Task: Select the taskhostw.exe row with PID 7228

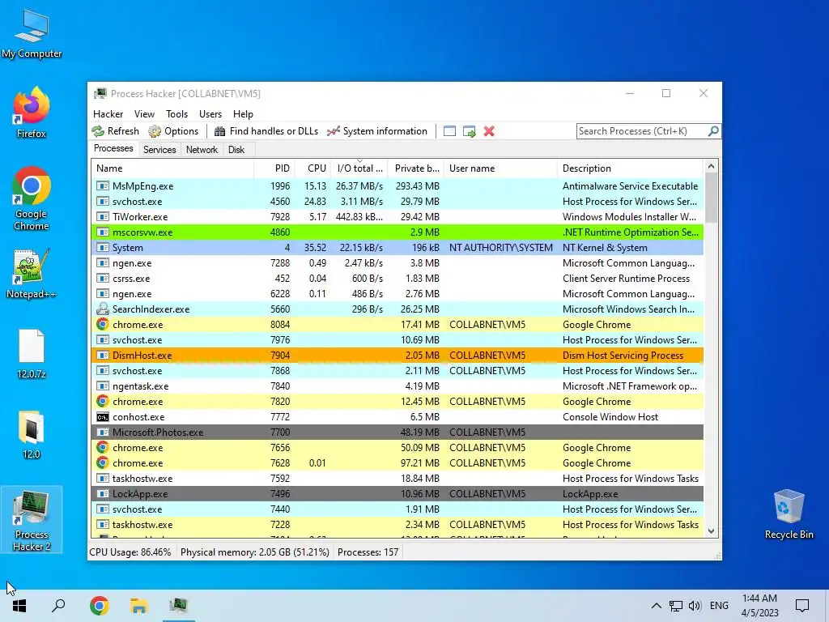Action: pos(397,525)
